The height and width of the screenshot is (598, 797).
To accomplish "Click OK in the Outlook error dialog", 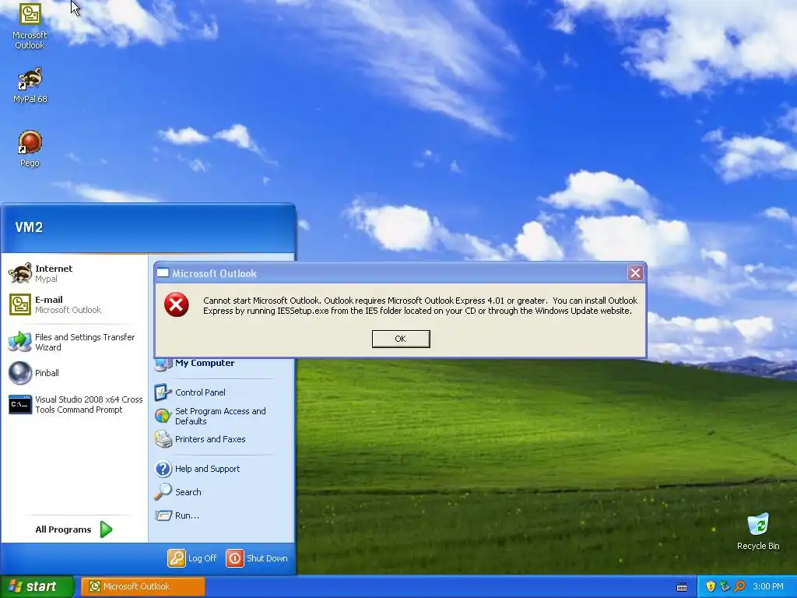I will [401, 339].
